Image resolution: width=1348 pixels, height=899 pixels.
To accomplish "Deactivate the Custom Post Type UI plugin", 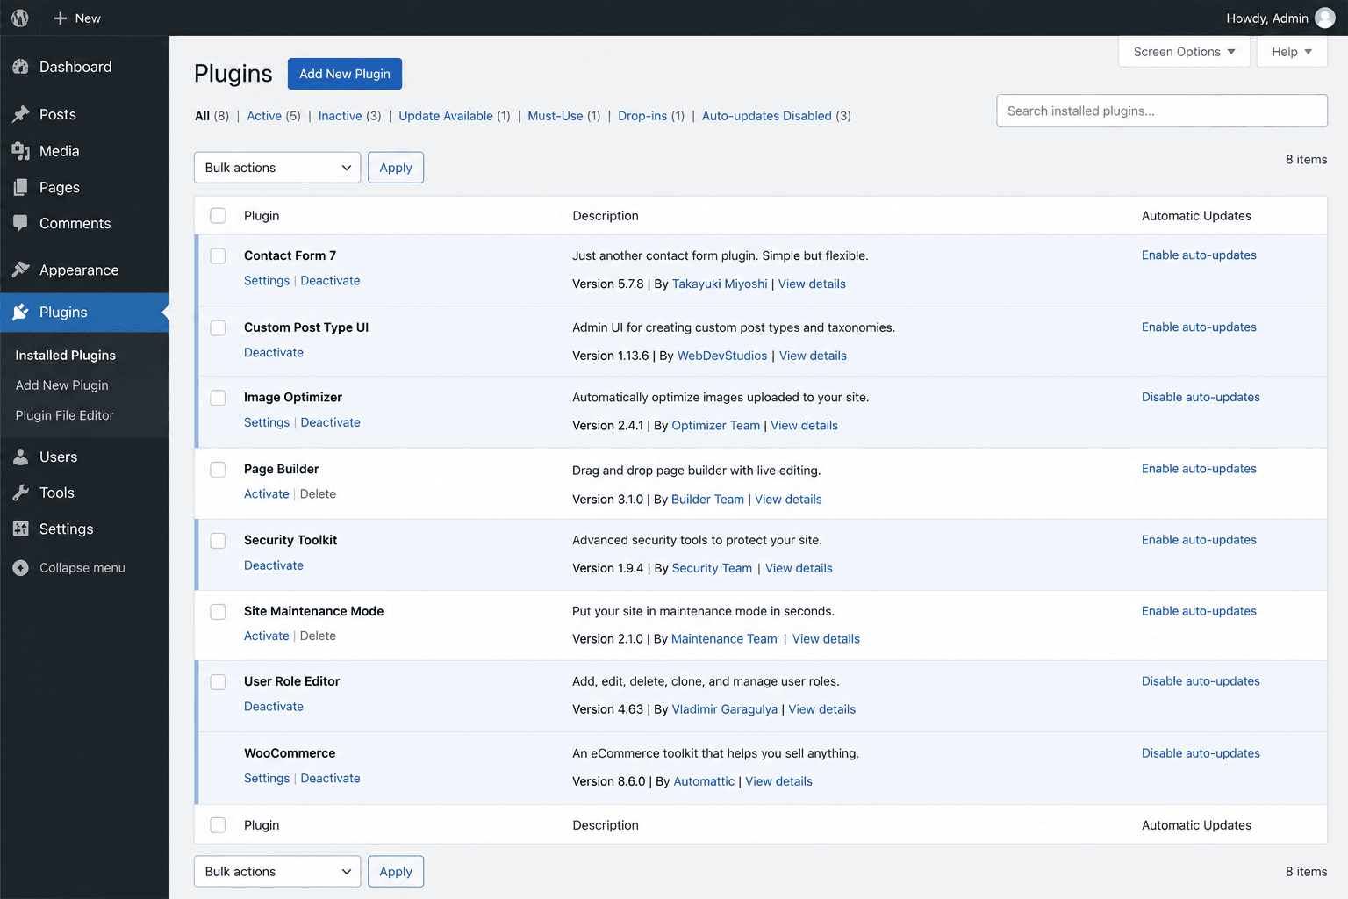I will click(x=274, y=353).
